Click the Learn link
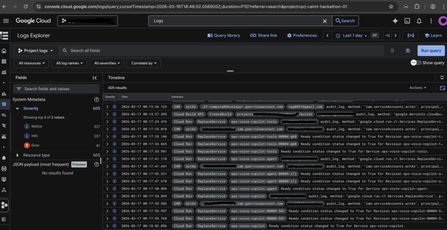This screenshot has height=230, width=447. 433,35
